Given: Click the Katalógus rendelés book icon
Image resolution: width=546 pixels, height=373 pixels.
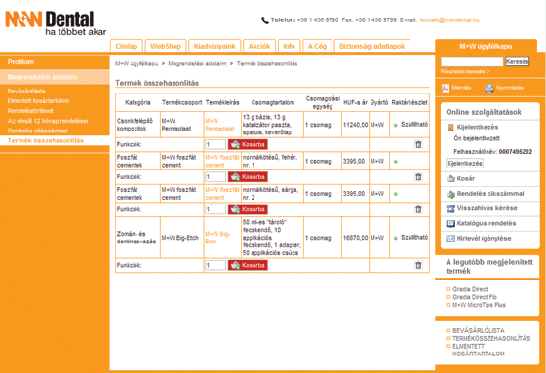Looking at the screenshot, I should (450, 224).
